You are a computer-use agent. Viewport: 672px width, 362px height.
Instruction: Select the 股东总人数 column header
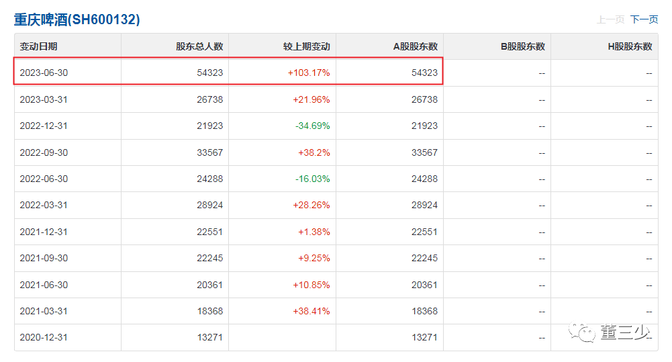coord(199,46)
